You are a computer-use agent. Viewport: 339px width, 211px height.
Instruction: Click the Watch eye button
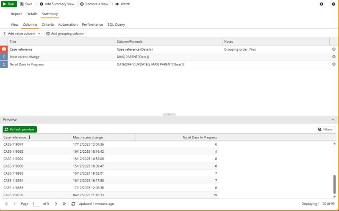coord(123,4)
